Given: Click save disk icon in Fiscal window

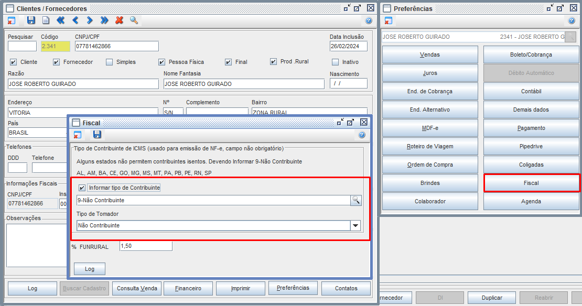Looking at the screenshot, I should [97, 135].
